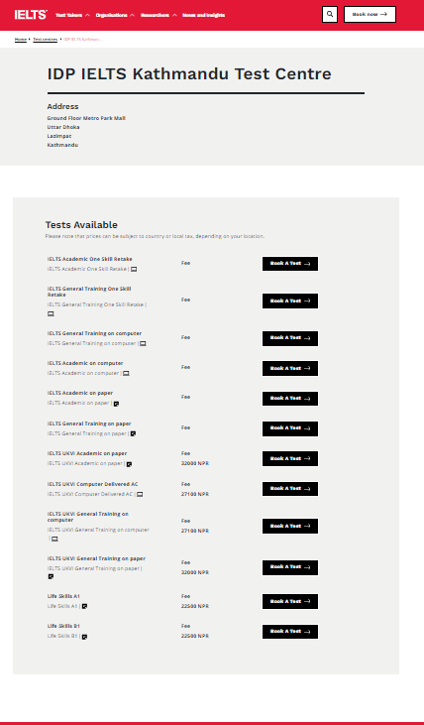Go to Home breadcrumb link
424x725 pixels.
[x=21, y=40]
